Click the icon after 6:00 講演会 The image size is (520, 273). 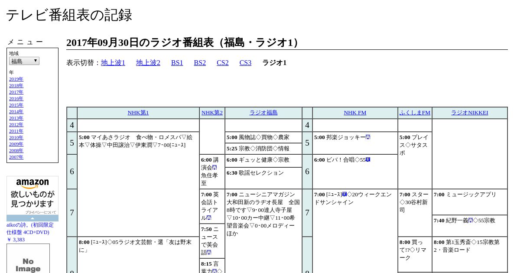pyautogui.click(x=214, y=167)
